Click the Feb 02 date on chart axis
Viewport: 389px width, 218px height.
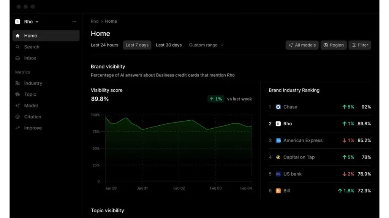179,188
